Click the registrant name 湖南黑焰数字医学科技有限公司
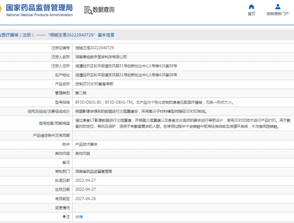Image resolution: width=294 pixels, height=223 pixels. (x=101, y=57)
